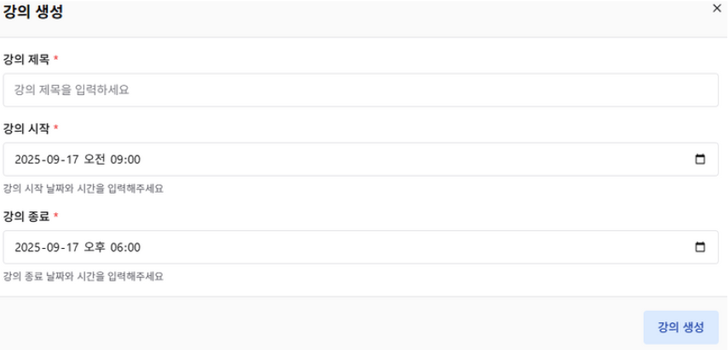Screen dimensions: 728x350
Task: Select the year 2025 in 강의 종료 field
Action: [28, 247]
